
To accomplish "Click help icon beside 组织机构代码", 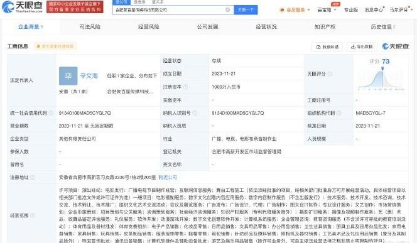I will click(x=339, y=113).
